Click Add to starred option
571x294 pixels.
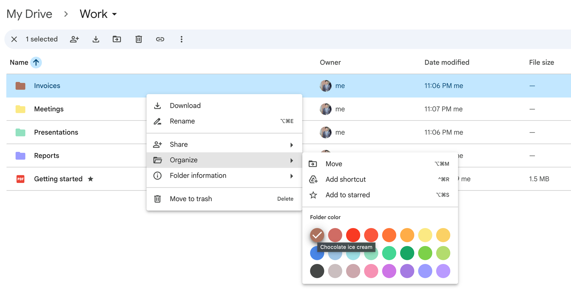(x=347, y=195)
